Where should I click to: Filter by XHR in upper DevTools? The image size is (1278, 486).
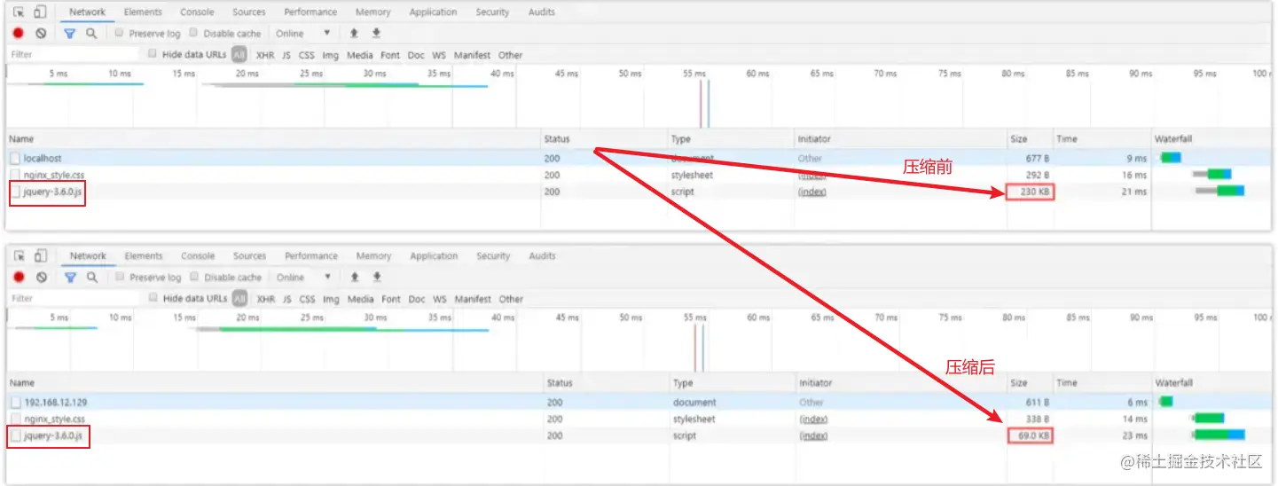pos(265,55)
